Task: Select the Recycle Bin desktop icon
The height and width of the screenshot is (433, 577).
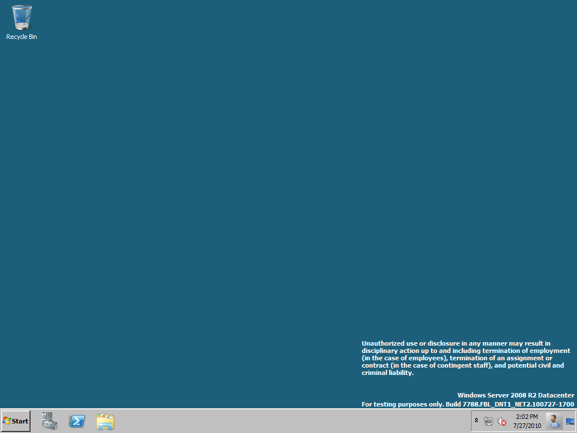Action: pos(21,22)
